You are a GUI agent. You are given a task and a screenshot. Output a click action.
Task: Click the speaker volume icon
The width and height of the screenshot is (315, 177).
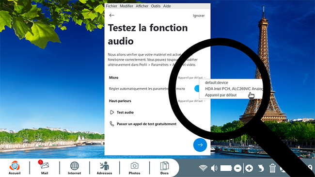coord(214,168)
